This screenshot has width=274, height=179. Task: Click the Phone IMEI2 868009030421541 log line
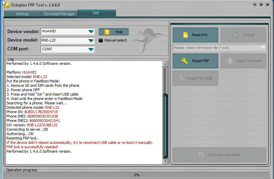pyautogui.click(x=33, y=121)
